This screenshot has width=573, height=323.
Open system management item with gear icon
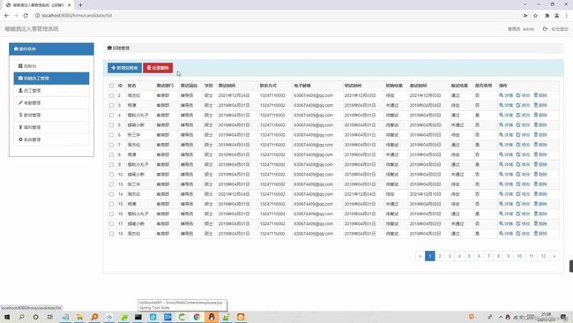tap(51, 139)
